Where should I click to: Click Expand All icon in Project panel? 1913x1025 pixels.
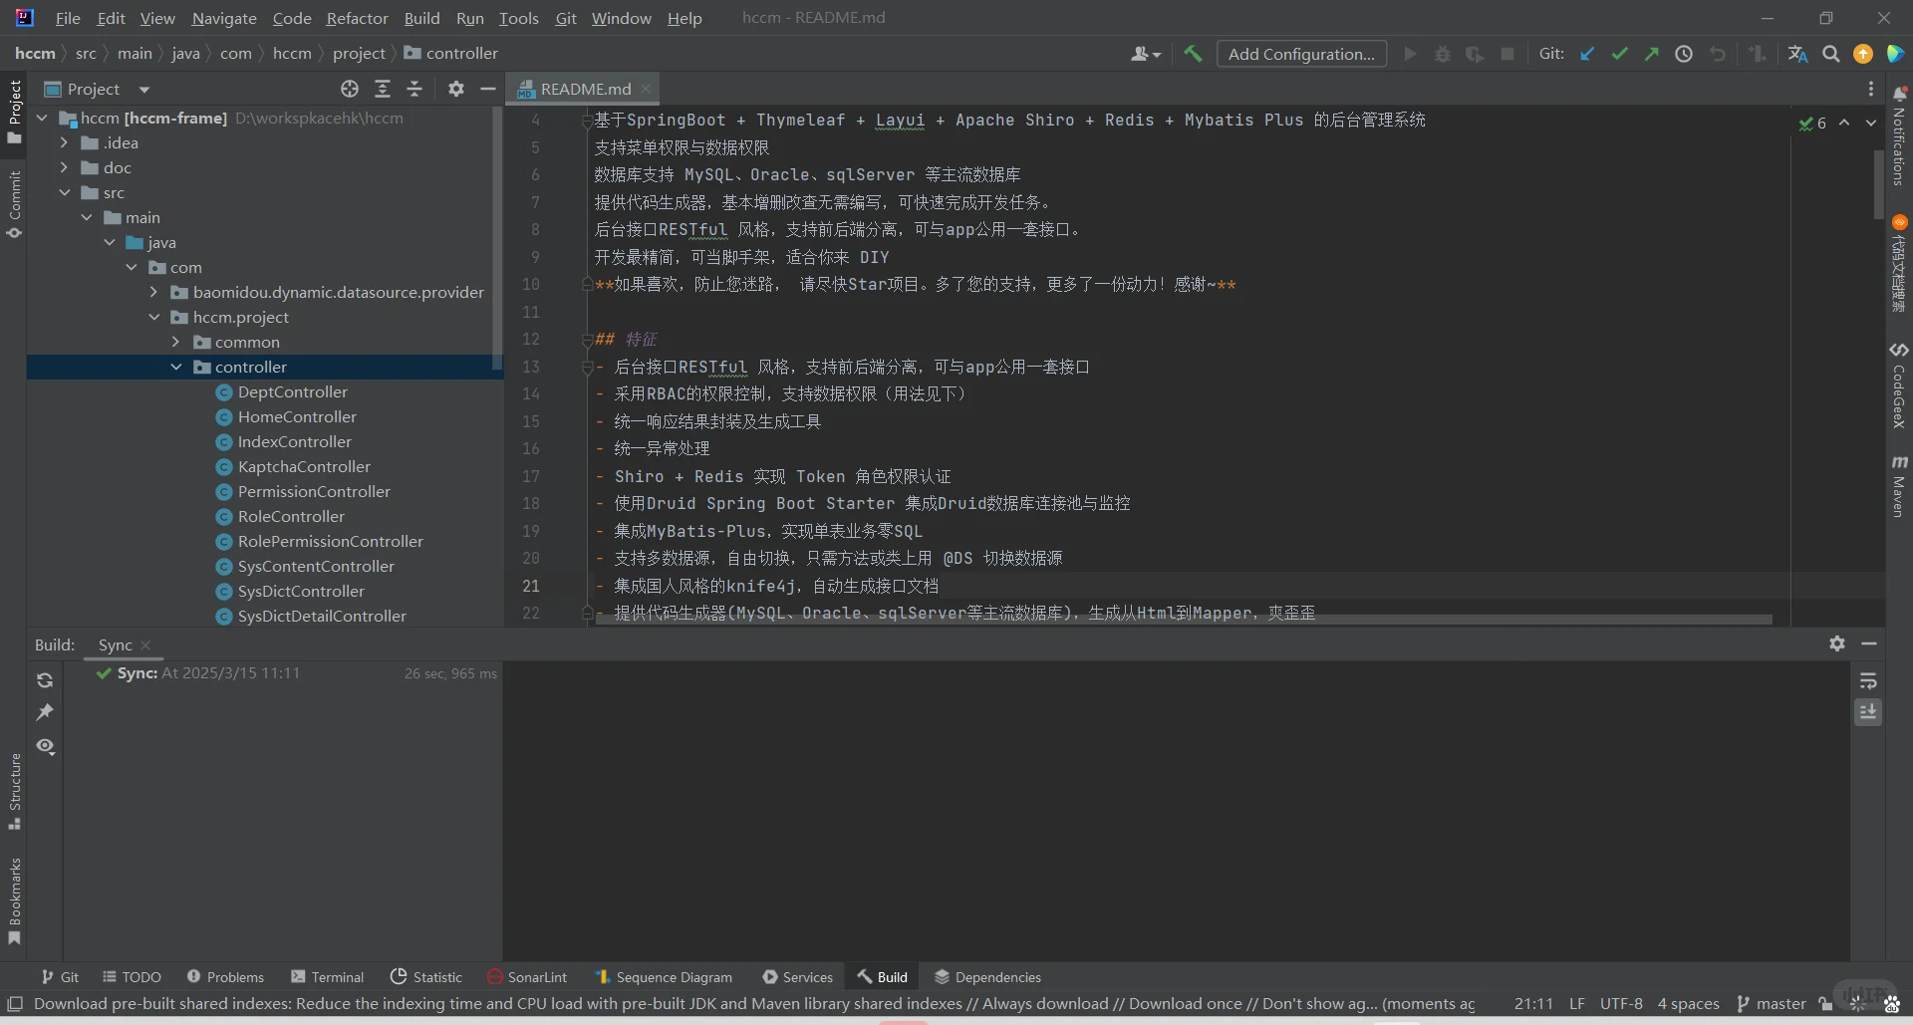point(383,89)
